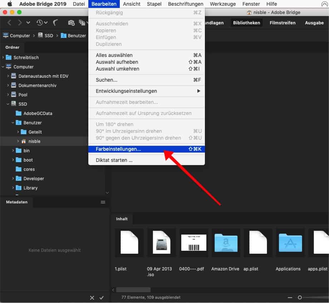The height and width of the screenshot is (303, 329).
Task: Open the go-to-parent folder dropdown arrow
Action: click(x=28, y=23)
